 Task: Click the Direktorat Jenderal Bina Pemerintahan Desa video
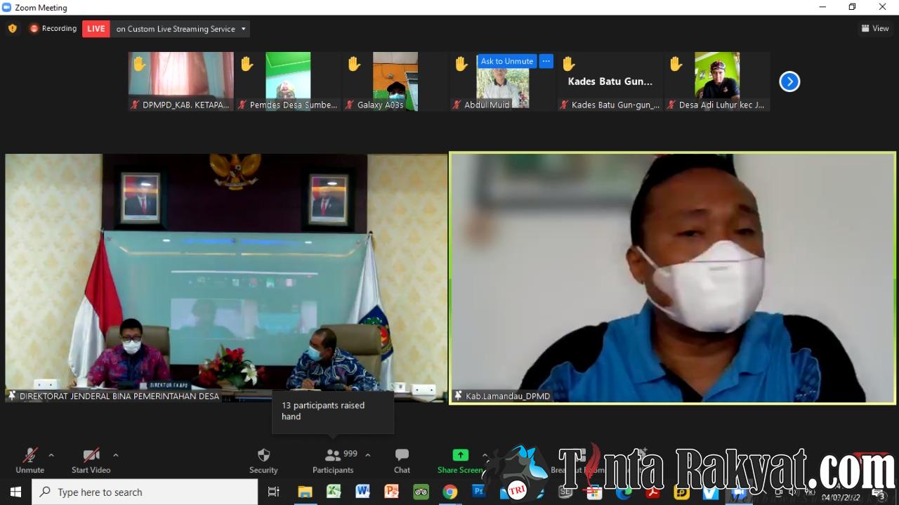pos(226,277)
